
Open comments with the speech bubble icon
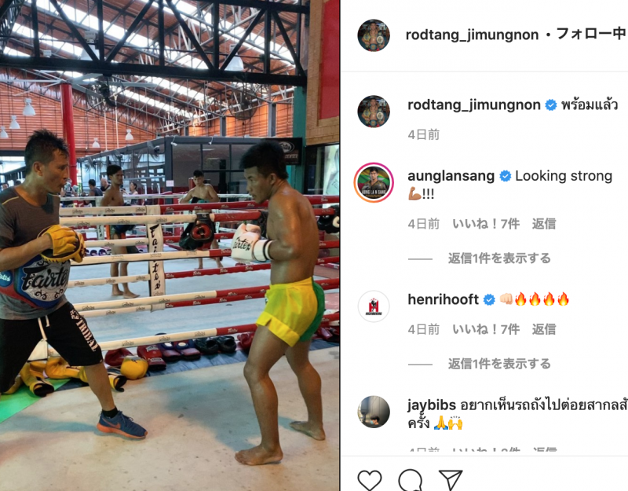pyautogui.click(x=410, y=480)
